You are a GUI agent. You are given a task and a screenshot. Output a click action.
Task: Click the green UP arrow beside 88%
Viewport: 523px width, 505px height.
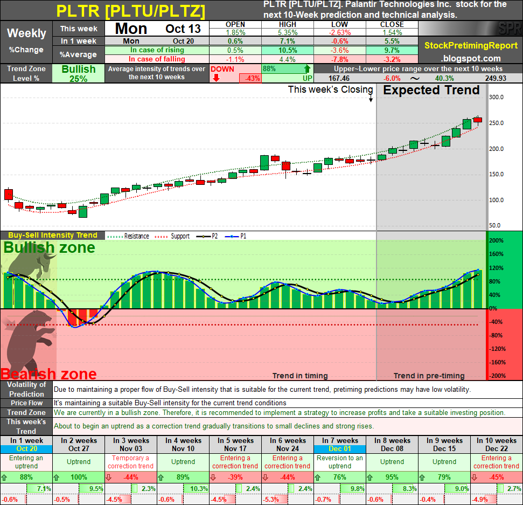tap(307, 69)
